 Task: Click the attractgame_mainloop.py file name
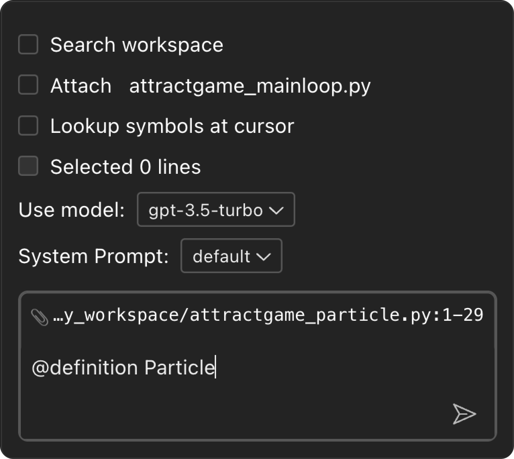250,86
